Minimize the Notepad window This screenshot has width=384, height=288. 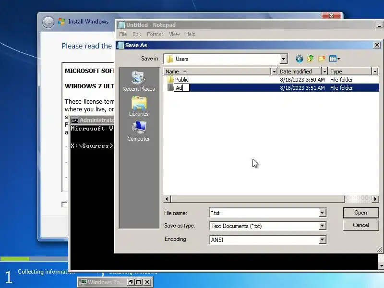point(379,25)
